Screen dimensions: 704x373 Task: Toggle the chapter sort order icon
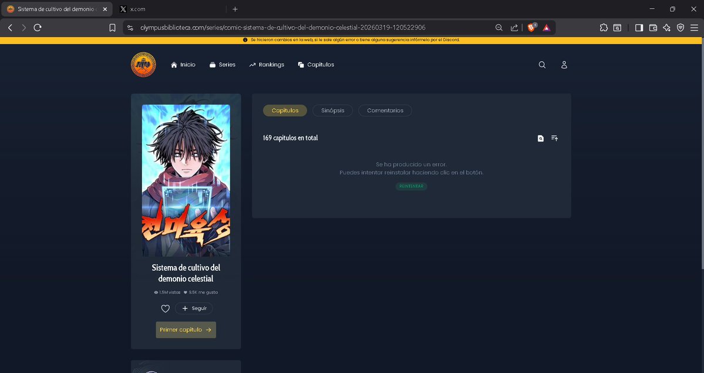554,139
